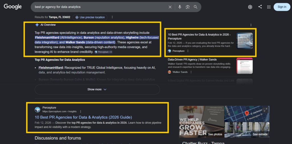Click the magnifying glass search icon
Screen dimensions: 292x144
[196, 7]
